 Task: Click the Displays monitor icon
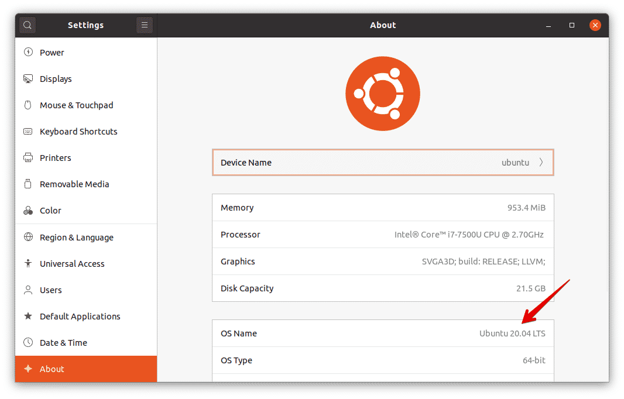(28, 79)
